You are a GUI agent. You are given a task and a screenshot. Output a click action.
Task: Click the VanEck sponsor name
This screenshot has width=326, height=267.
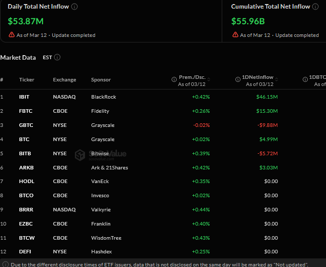coord(100,181)
